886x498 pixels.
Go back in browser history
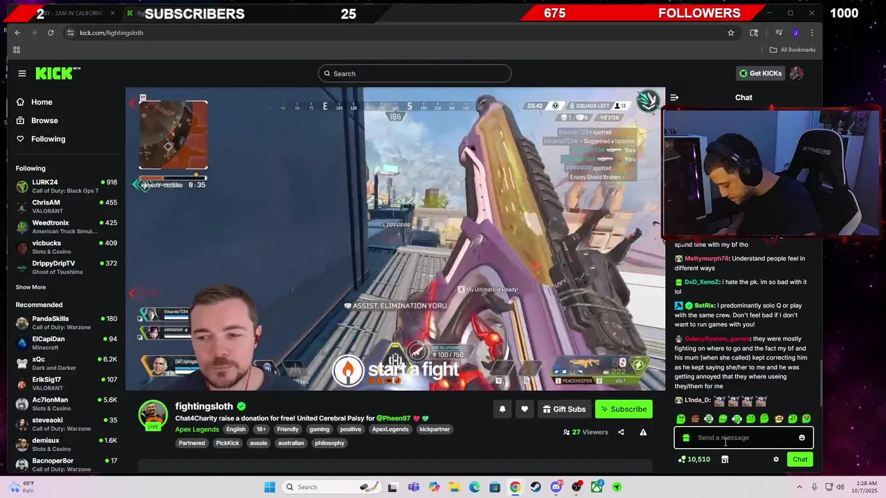pyautogui.click(x=17, y=33)
